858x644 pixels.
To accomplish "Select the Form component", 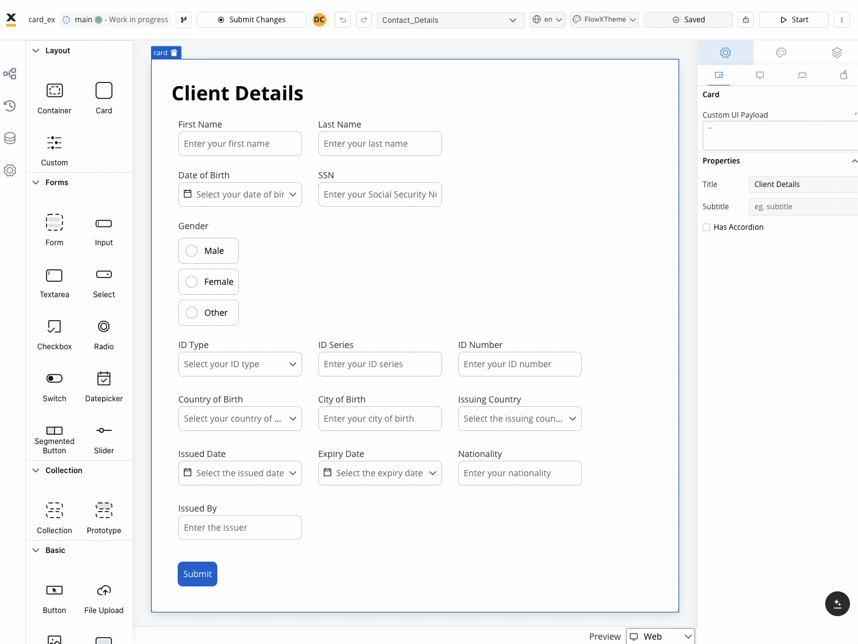I will pyautogui.click(x=54, y=230).
